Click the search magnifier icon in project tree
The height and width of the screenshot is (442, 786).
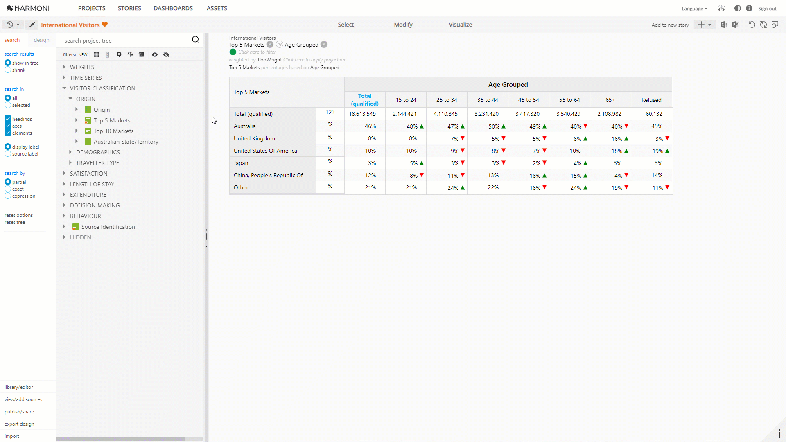195,40
